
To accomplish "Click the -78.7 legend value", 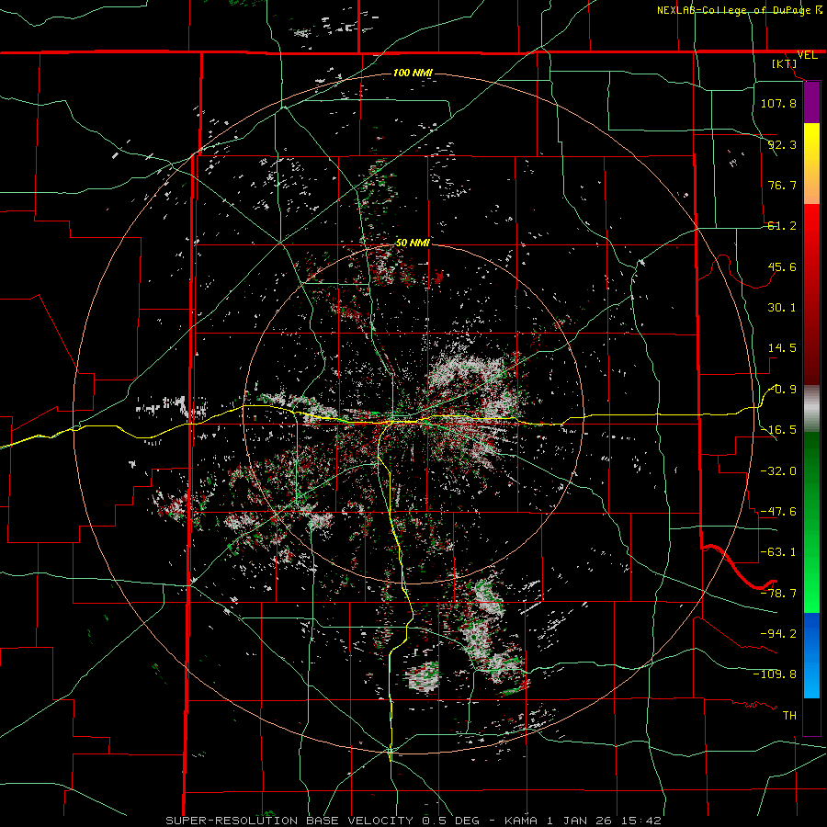I will point(778,594).
